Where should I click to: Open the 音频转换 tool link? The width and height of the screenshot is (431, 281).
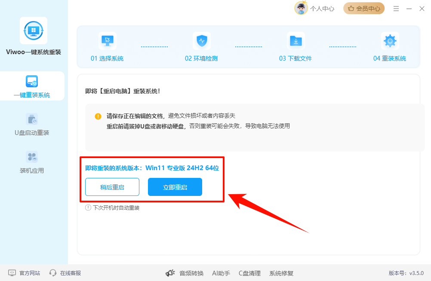tap(191, 273)
